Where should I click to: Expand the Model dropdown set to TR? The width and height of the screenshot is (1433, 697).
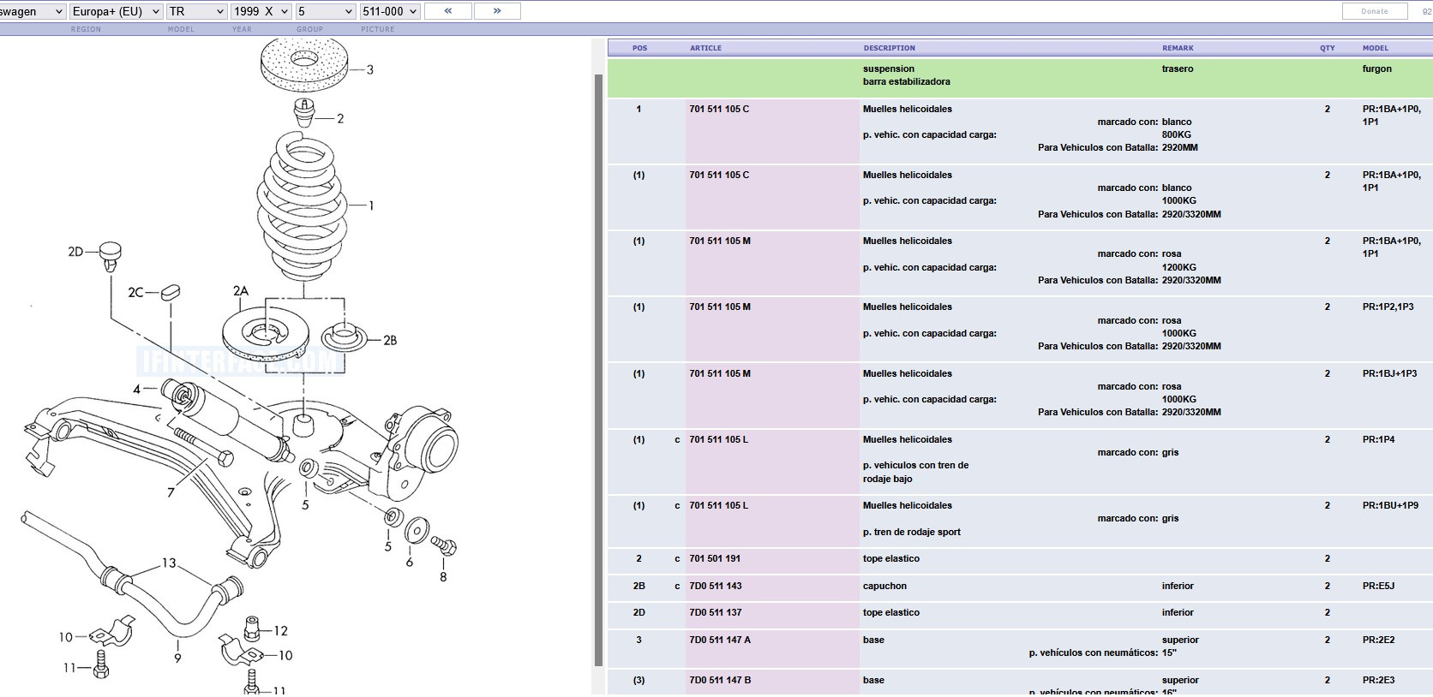tap(196, 11)
